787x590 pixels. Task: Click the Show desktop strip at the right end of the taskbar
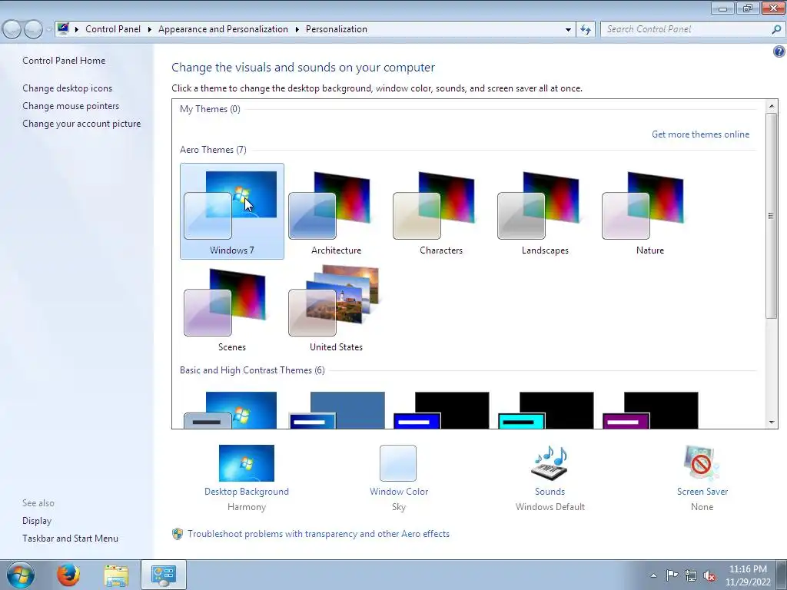click(783, 575)
